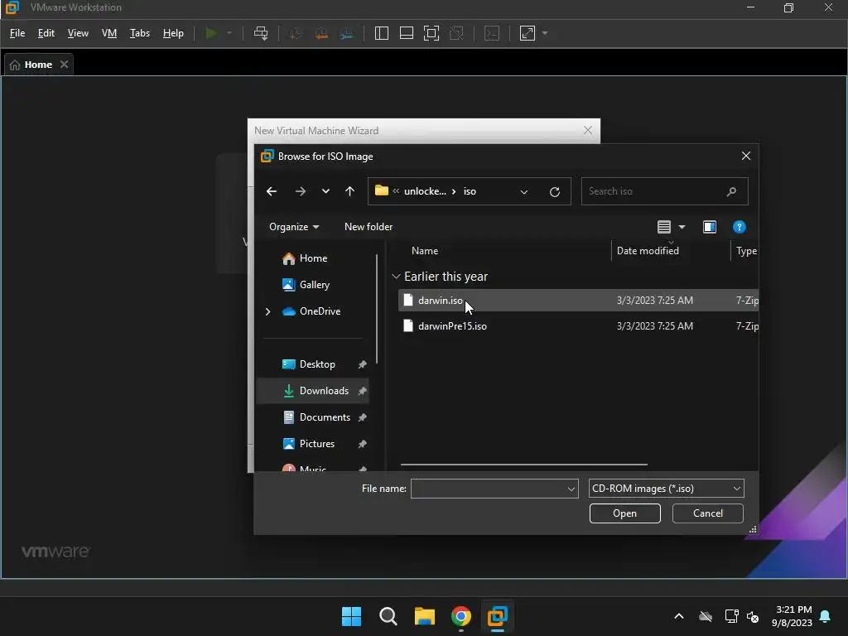Open taskbar Search
The height and width of the screenshot is (636, 848).
388,616
